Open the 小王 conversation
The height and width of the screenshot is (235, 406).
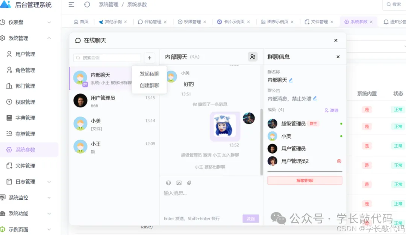pyautogui.click(x=114, y=147)
